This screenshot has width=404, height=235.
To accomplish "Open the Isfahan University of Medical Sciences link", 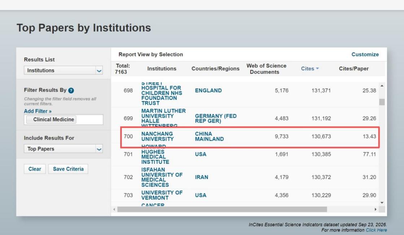I will pyautogui.click(x=162, y=177).
